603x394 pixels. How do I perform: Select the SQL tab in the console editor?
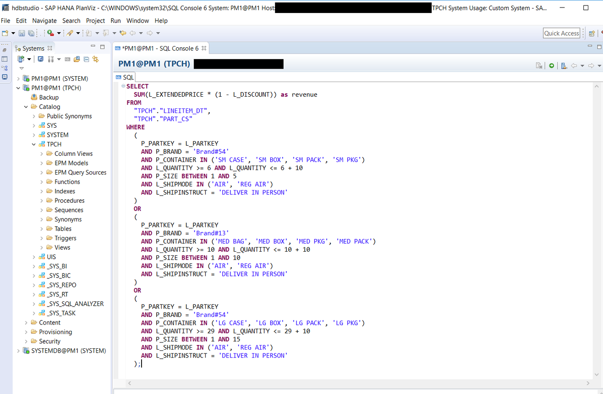[125, 77]
